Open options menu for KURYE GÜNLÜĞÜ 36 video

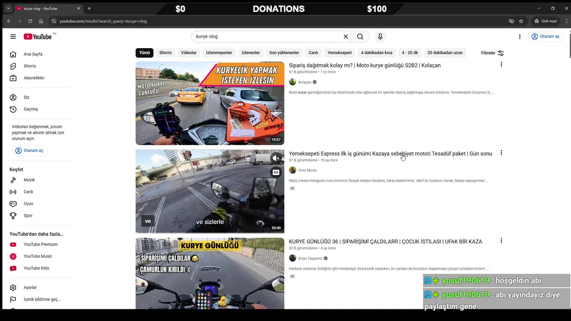[x=501, y=240]
